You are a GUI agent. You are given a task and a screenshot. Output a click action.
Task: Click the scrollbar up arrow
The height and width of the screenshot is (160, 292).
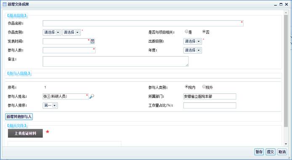click(286, 13)
